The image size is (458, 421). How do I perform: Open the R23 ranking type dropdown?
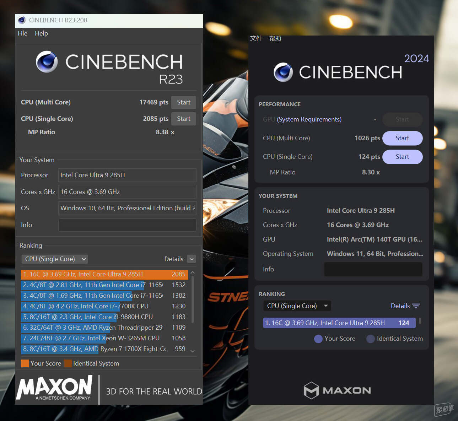54,259
